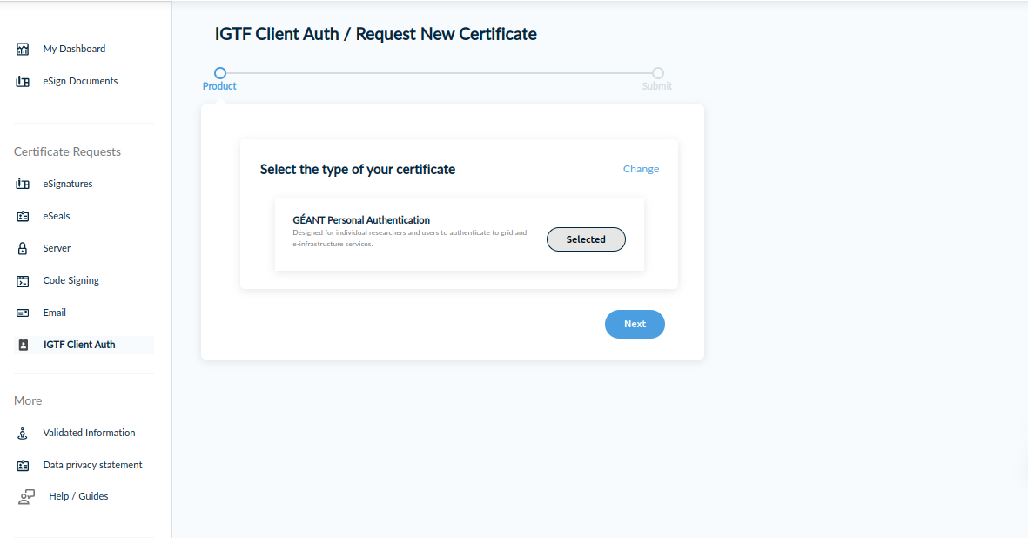Click the Help / Guides person icon

tap(26, 497)
